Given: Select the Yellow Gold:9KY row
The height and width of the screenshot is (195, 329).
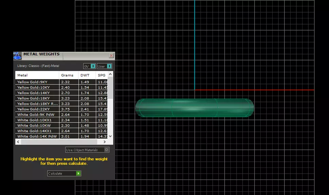Looking at the screenshot, I should coord(61,82).
